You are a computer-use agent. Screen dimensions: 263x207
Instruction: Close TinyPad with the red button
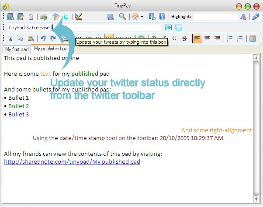pyautogui.click(x=256, y=7)
